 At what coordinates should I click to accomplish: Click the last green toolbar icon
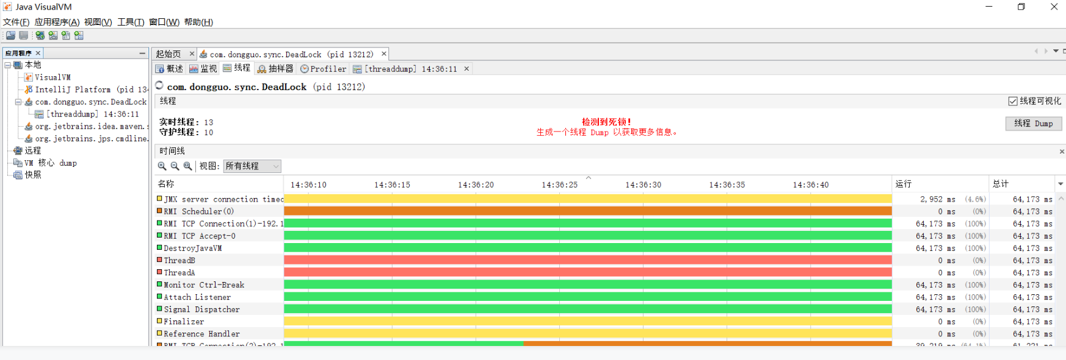coord(79,35)
